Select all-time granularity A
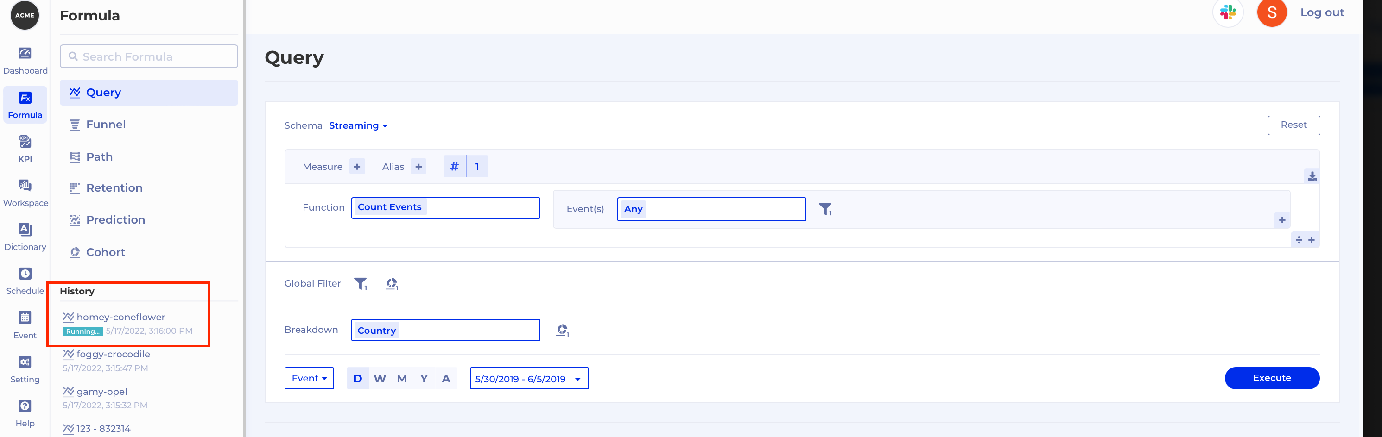The width and height of the screenshot is (1382, 437). pyautogui.click(x=446, y=379)
